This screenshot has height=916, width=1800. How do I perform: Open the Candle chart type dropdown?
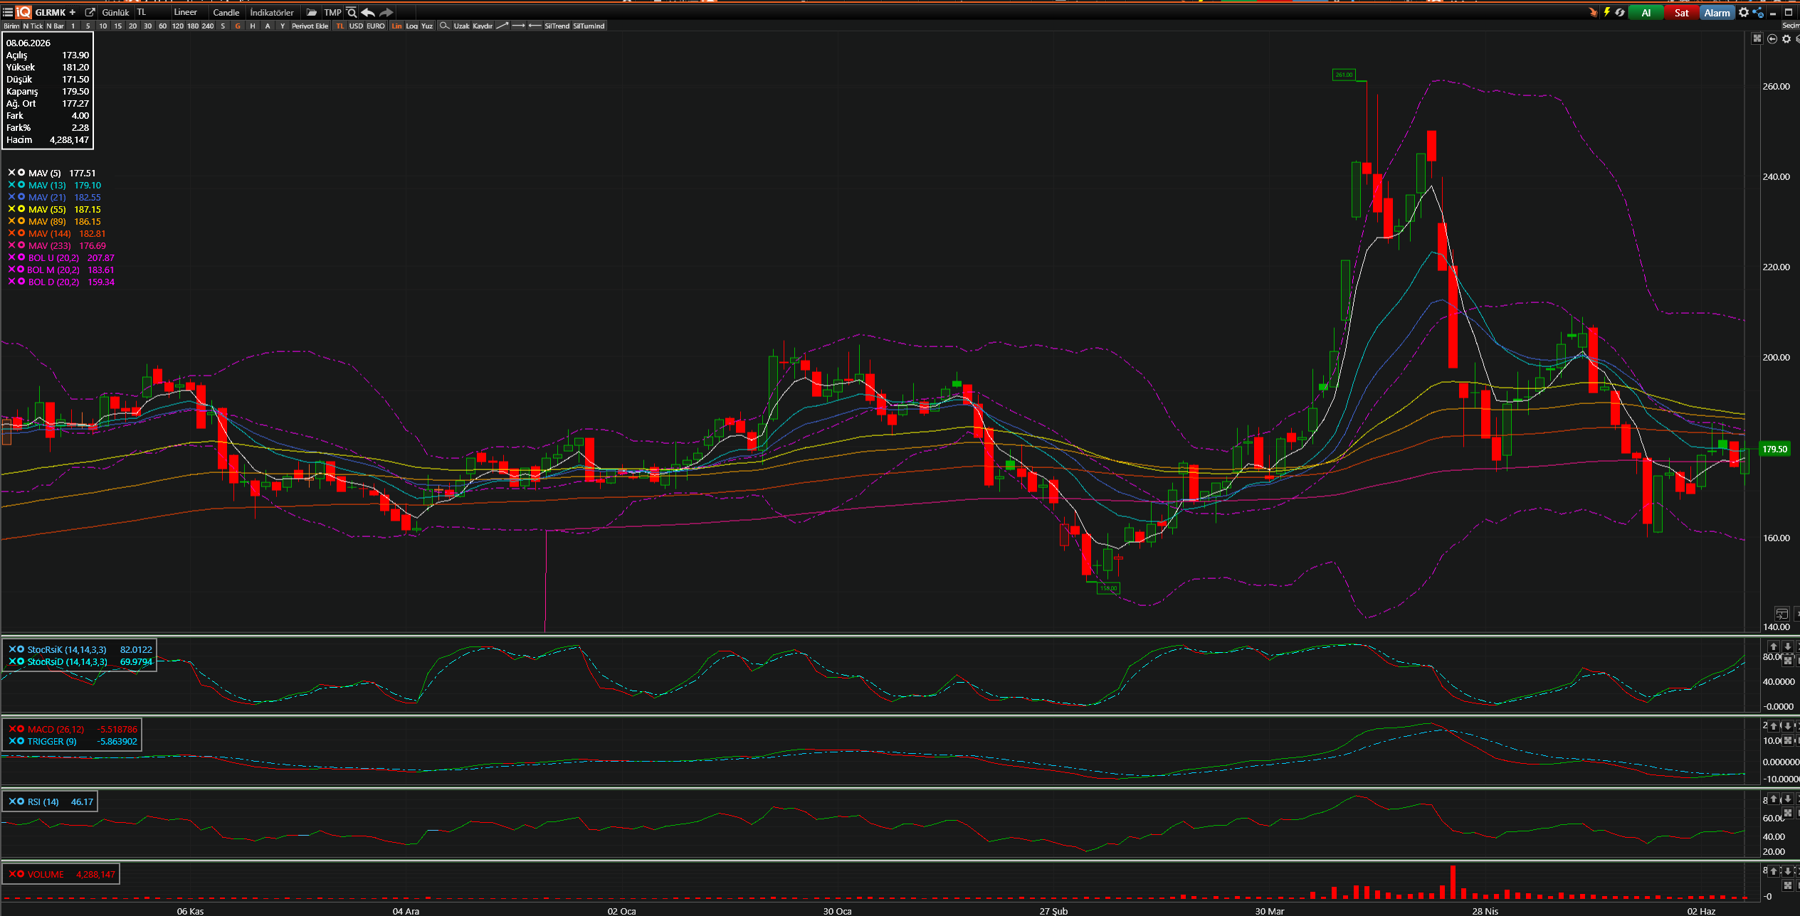tap(226, 12)
